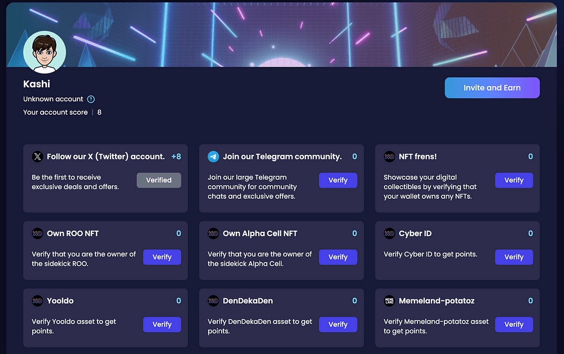Verify the Yooldo asset
The image size is (564, 354).
[162, 325]
